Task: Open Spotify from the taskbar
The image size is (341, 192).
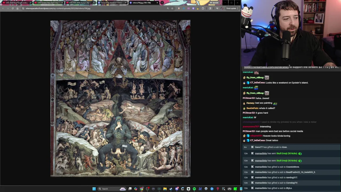Action: point(194,189)
